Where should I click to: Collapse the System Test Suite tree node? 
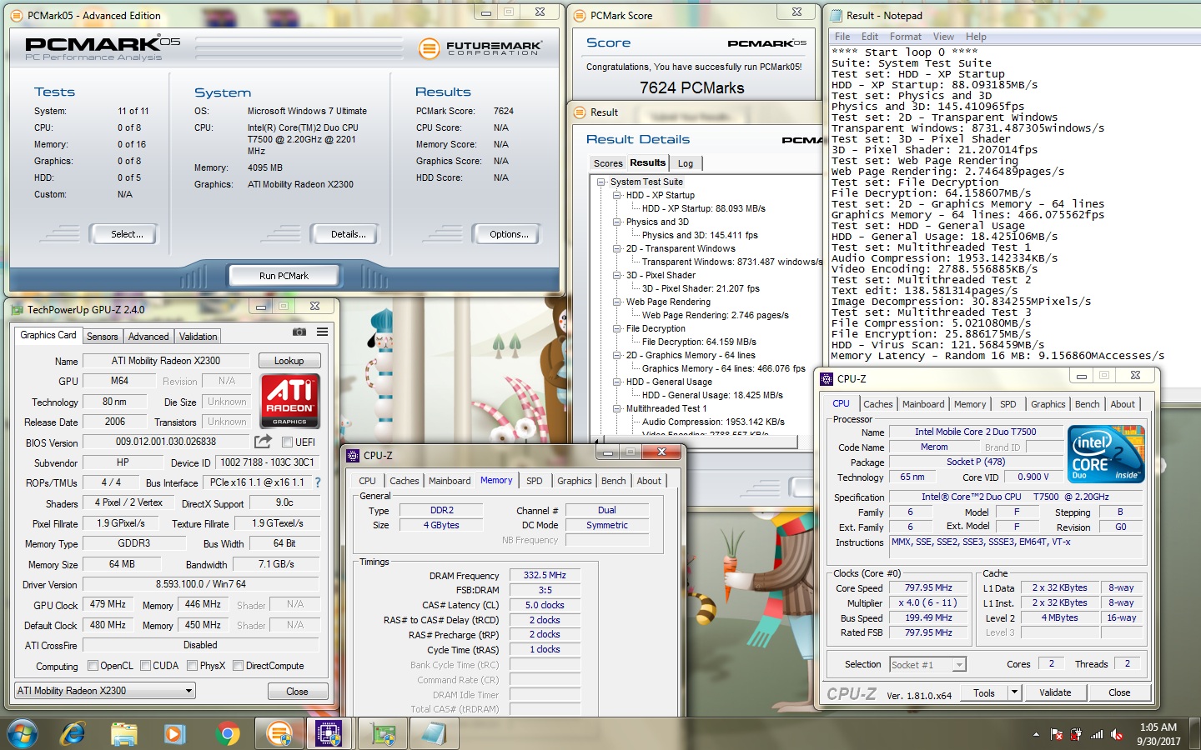pos(601,182)
